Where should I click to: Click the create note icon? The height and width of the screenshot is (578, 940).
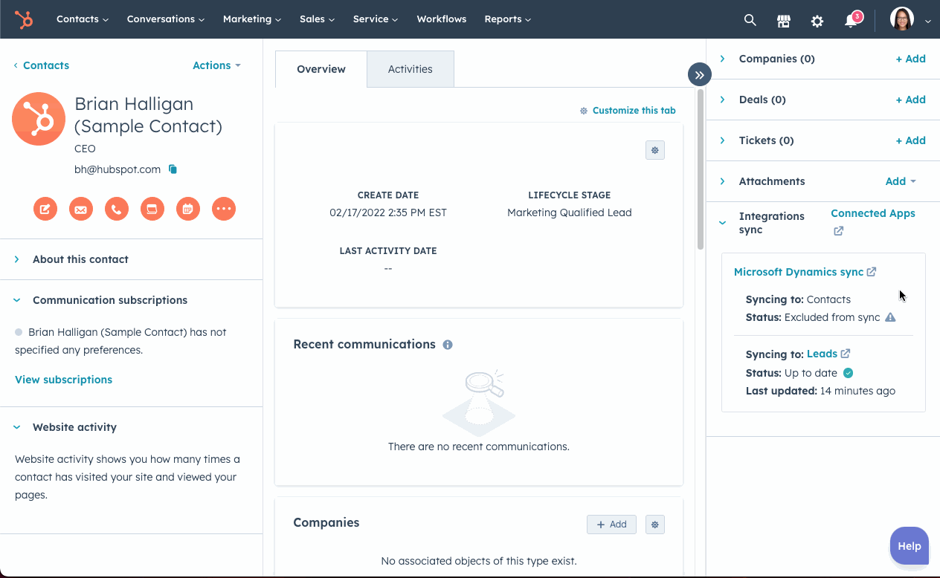point(45,209)
